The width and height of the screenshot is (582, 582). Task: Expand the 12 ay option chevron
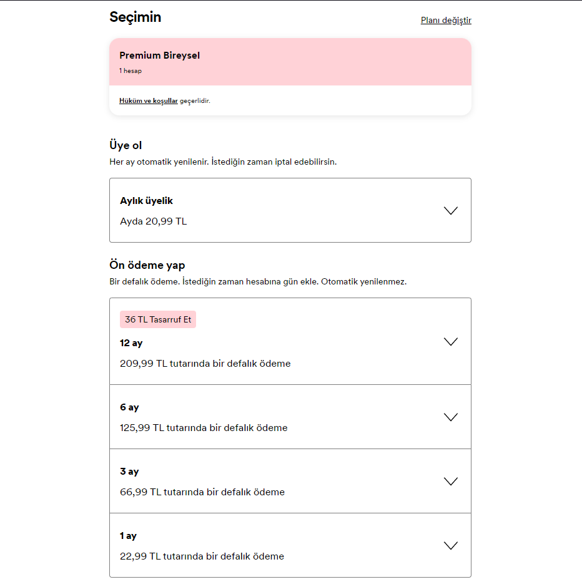(x=450, y=342)
